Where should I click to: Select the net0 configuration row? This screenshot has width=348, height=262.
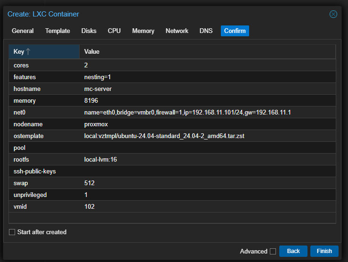(172, 112)
